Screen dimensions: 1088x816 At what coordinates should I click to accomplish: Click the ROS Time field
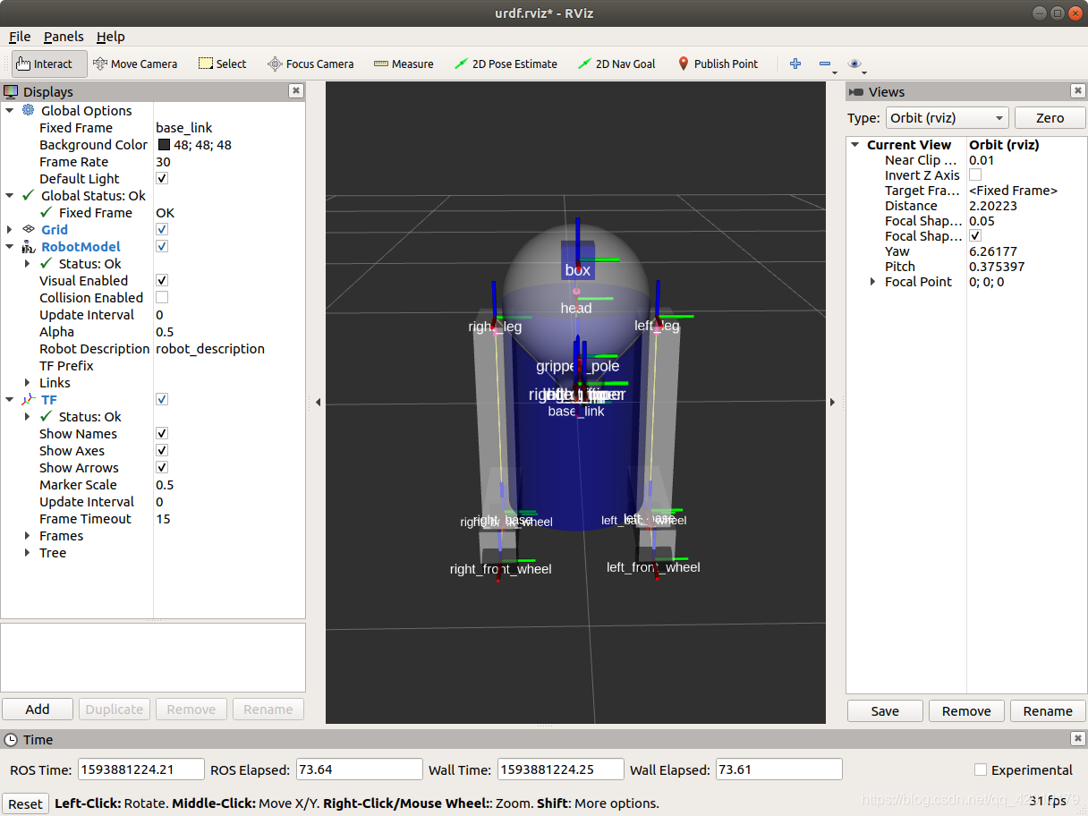[x=140, y=769]
